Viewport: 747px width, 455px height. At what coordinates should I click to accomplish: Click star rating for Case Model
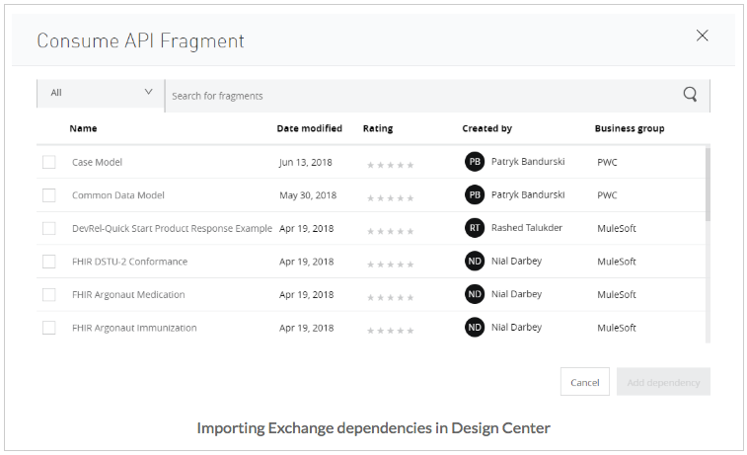(x=391, y=165)
